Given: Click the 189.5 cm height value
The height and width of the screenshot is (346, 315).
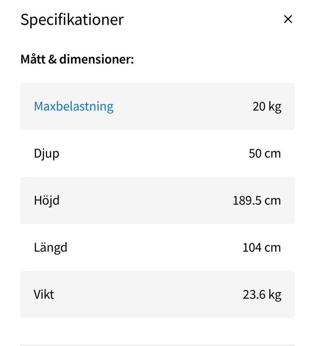Looking at the screenshot, I should tap(257, 200).
